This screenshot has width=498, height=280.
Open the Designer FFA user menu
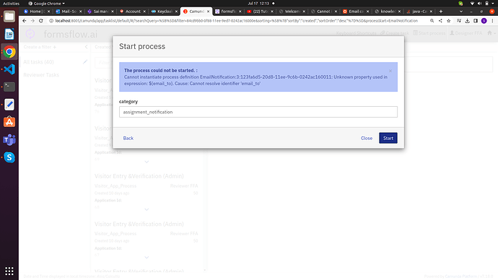click(466, 33)
